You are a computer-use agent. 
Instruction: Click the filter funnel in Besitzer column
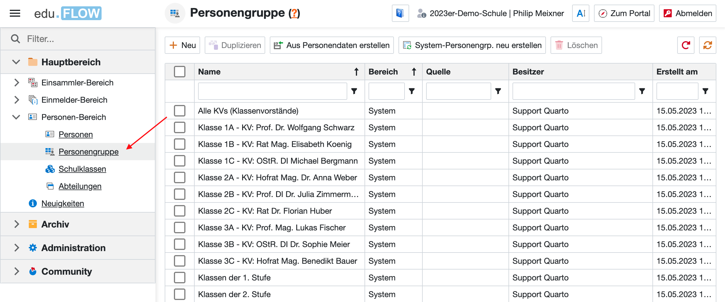tap(642, 91)
